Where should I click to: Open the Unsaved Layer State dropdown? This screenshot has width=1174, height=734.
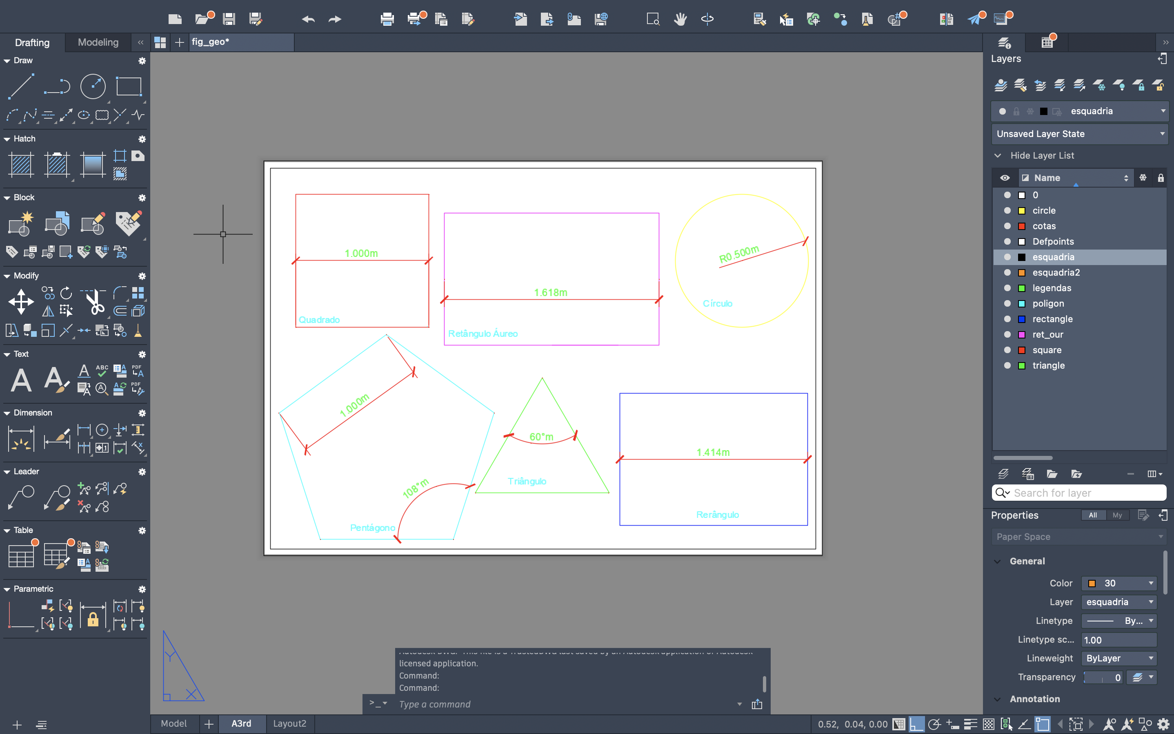point(1079,133)
